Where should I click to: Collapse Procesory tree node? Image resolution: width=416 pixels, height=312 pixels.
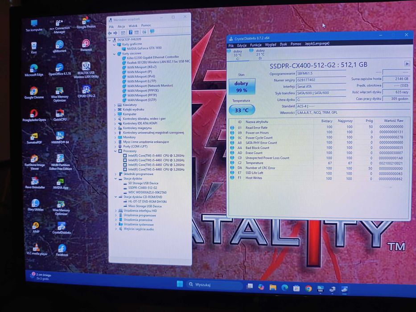[x=115, y=151]
